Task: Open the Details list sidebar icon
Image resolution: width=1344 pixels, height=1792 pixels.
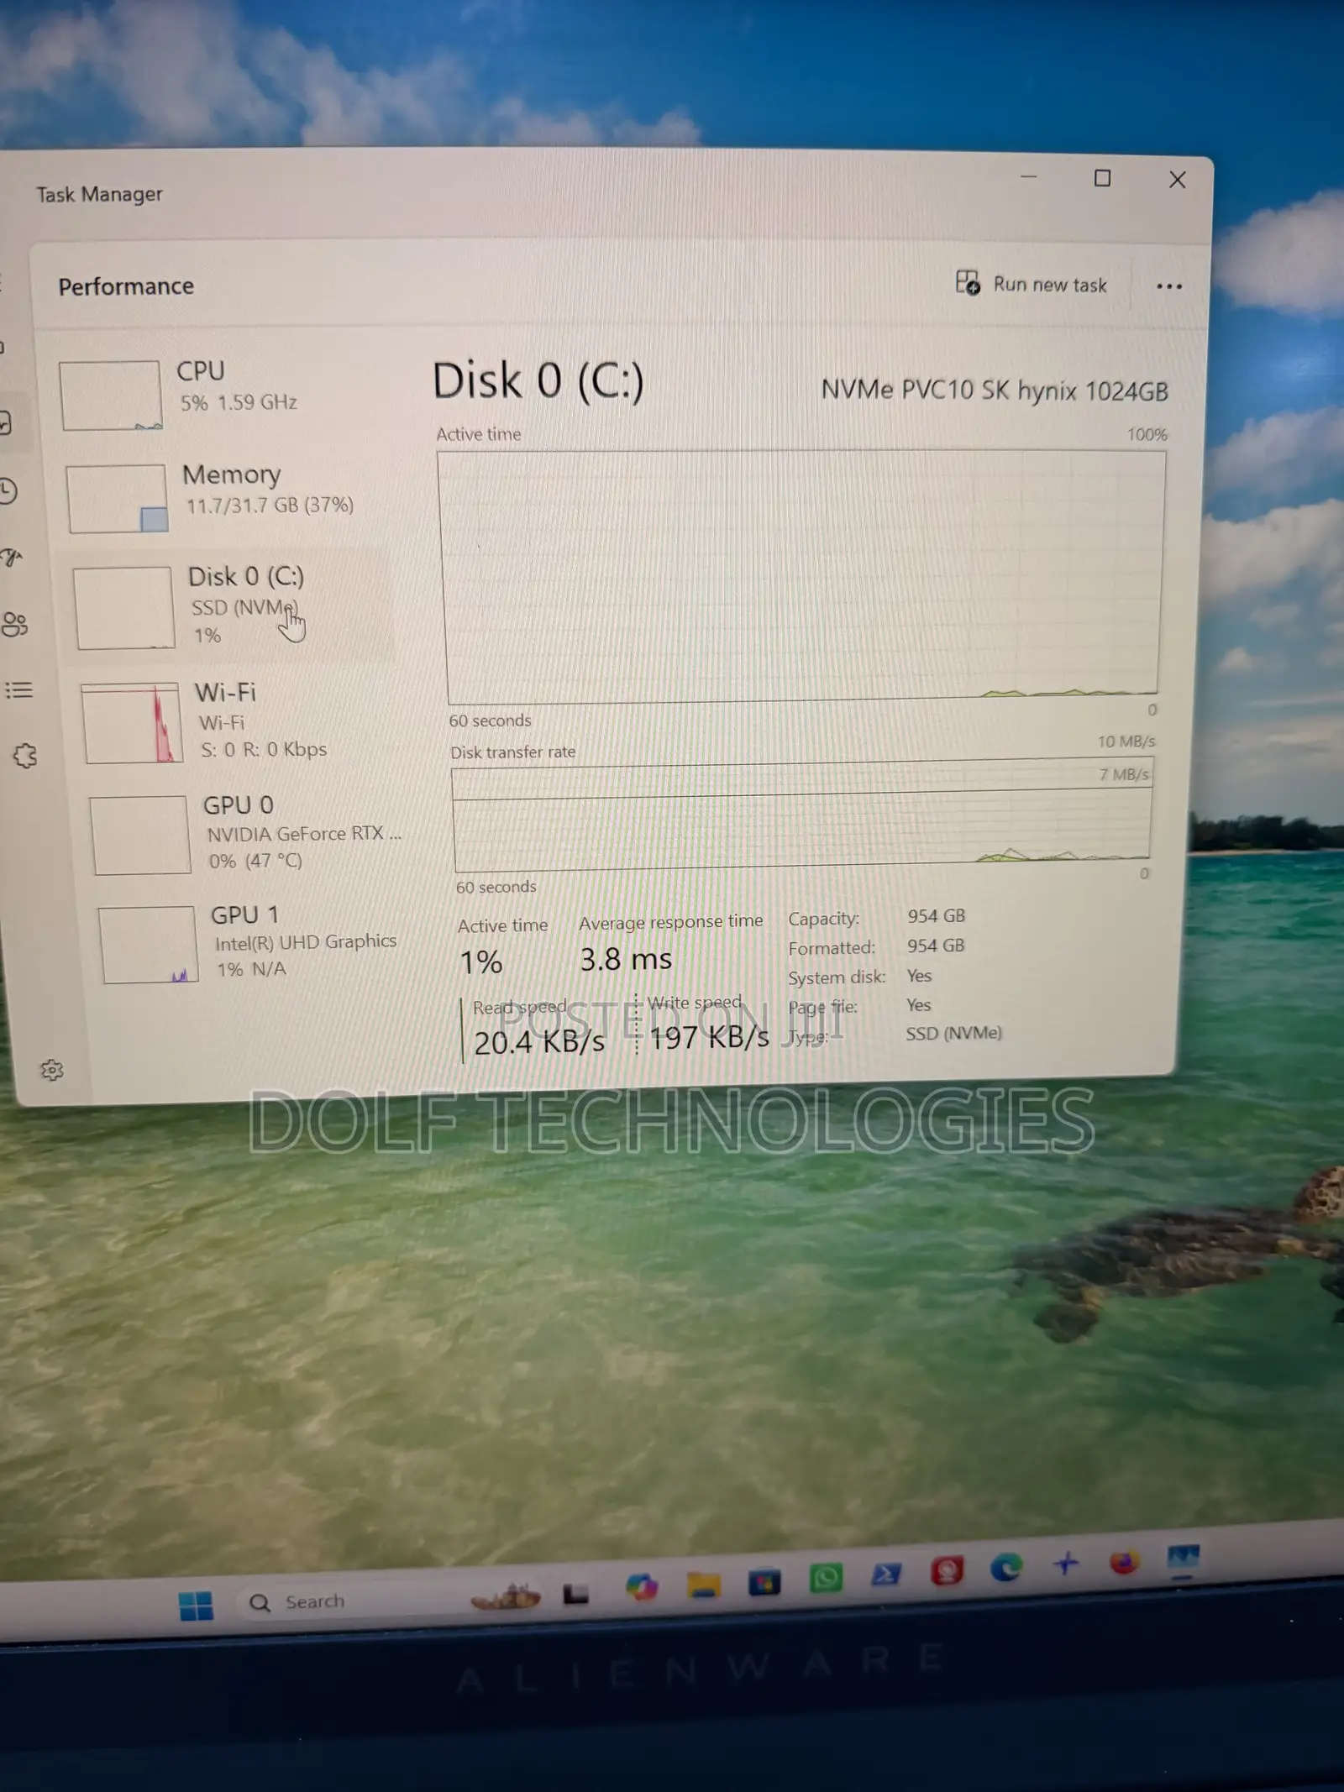Action: pyautogui.click(x=18, y=690)
